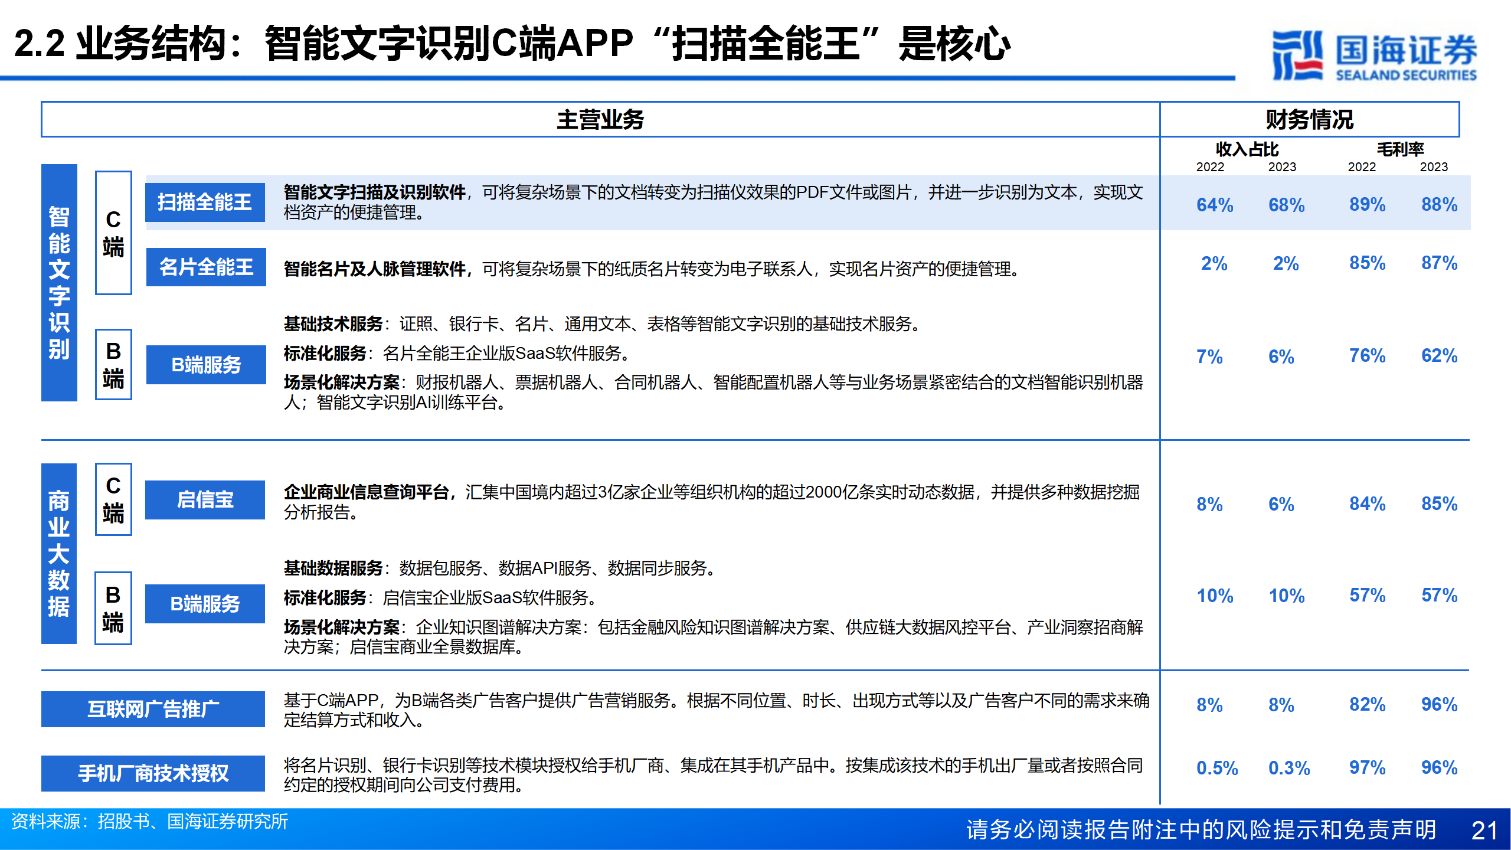
Task: Click the 毛利率 column heading
Action: click(1400, 149)
